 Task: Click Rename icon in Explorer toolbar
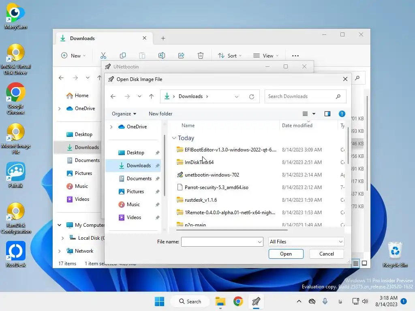pos(161,55)
